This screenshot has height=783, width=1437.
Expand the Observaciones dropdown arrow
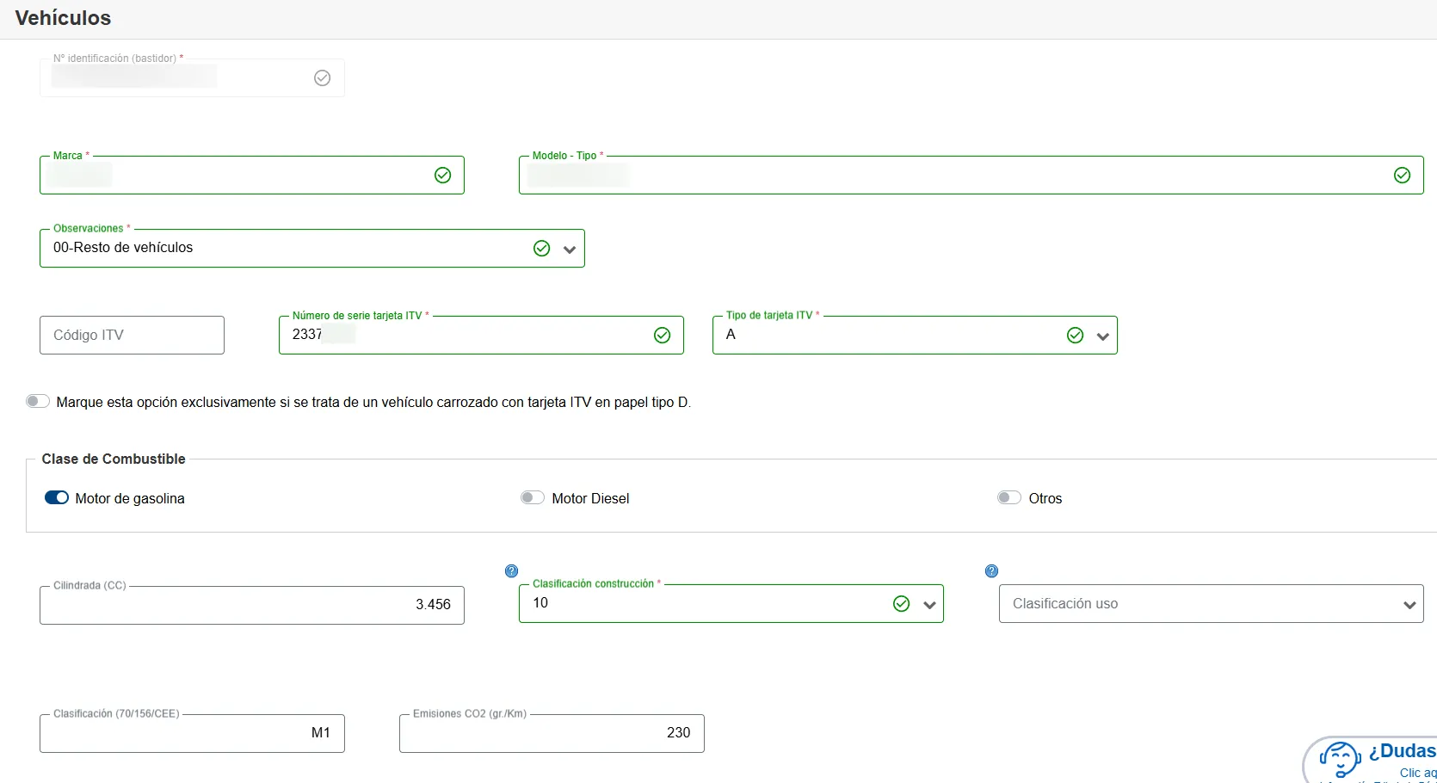tap(569, 250)
